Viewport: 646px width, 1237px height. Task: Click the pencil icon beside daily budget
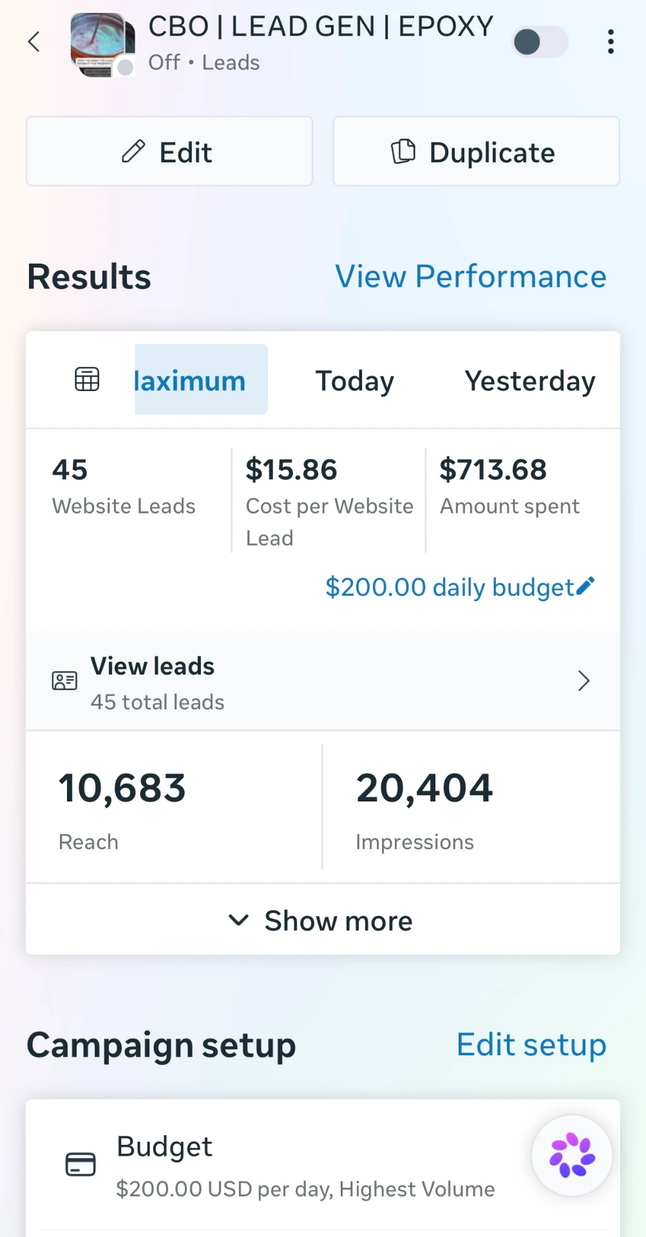[x=585, y=586]
